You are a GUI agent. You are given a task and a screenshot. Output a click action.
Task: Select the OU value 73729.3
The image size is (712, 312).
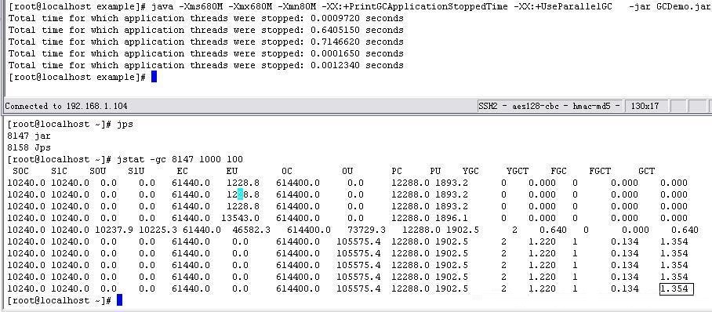coord(366,230)
